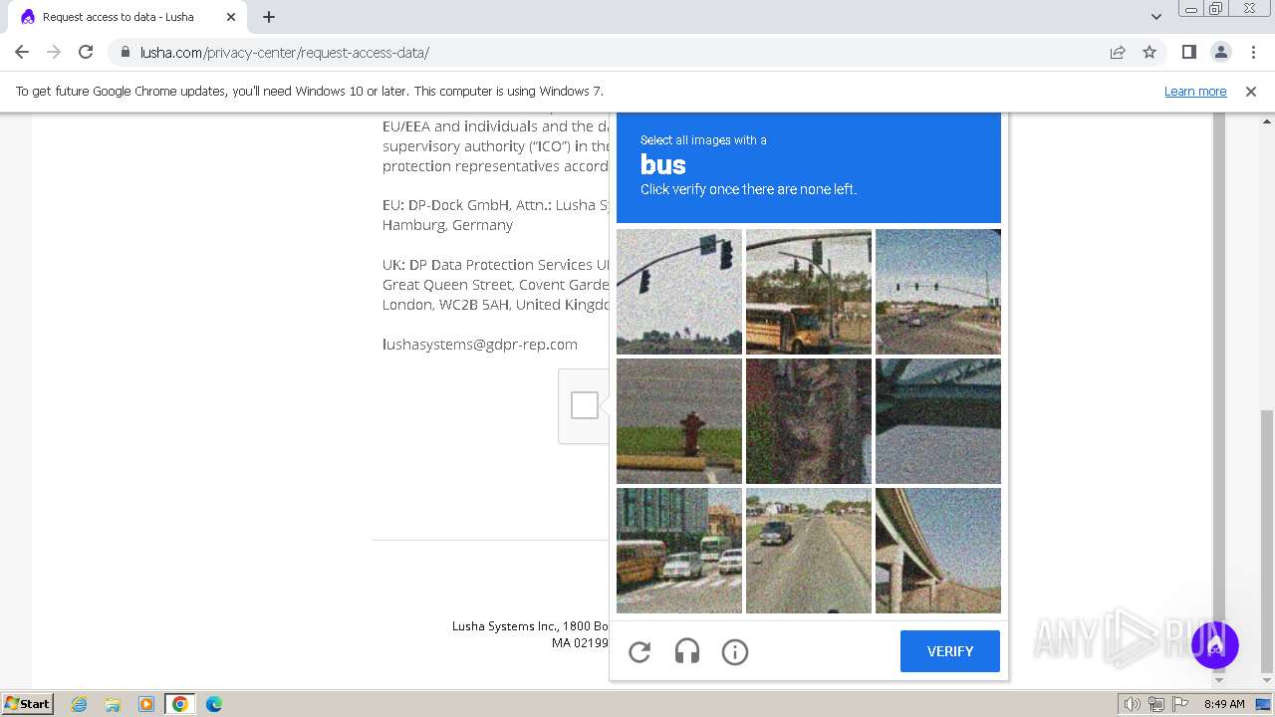Select the yellow school bus tile
Image resolution: width=1275 pixels, height=717 pixels.
(x=809, y=292)
